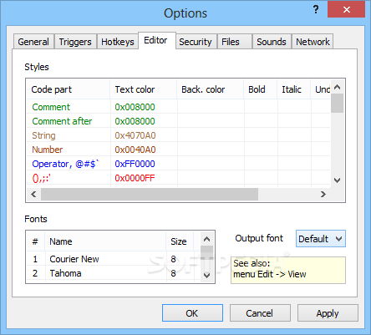Cancel the Options dialog
This screenshot has width=371, height=335.
point(260,313)
